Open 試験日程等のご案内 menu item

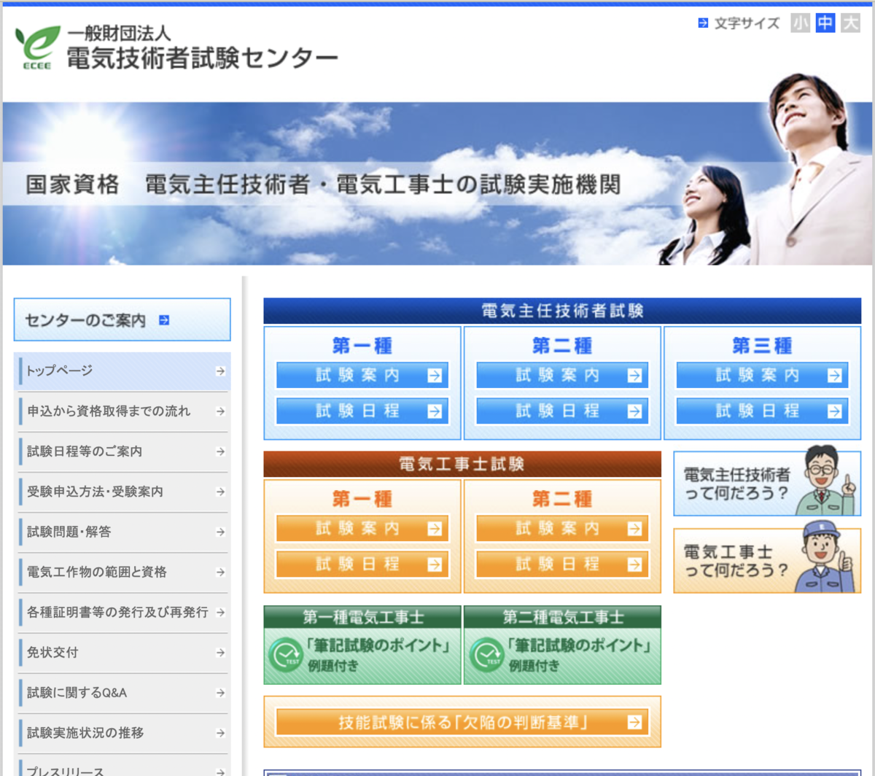tap(122, 451)
